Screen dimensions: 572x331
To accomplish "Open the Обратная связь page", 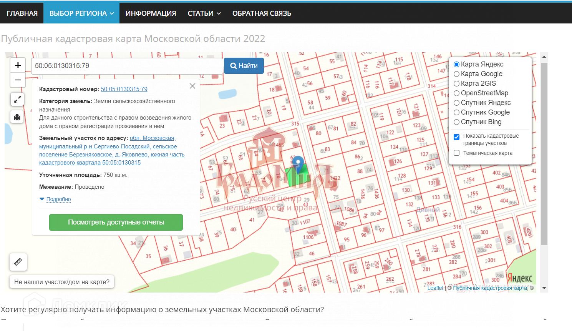I will pos(262,13).
